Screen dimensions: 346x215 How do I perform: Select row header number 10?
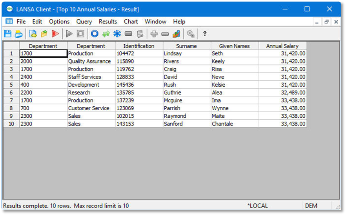(11, 124)
